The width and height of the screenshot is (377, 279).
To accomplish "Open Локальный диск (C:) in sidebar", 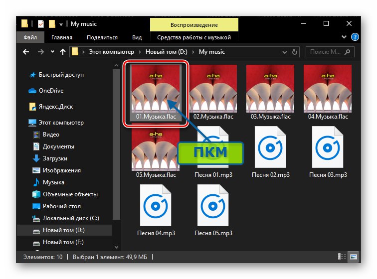I will 71,218.
